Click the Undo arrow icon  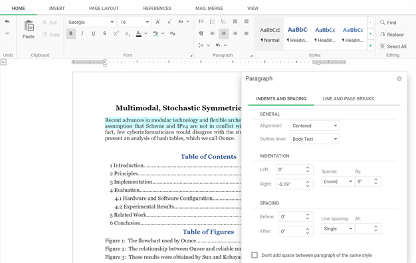(7, 21)
